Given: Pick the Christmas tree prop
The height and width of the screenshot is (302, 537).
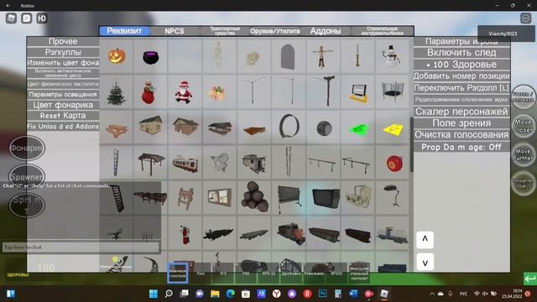Looking at the screenshot, I should pos(117,91).
